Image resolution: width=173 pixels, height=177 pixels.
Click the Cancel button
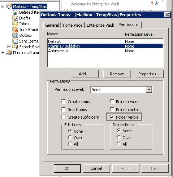[96, 168]
